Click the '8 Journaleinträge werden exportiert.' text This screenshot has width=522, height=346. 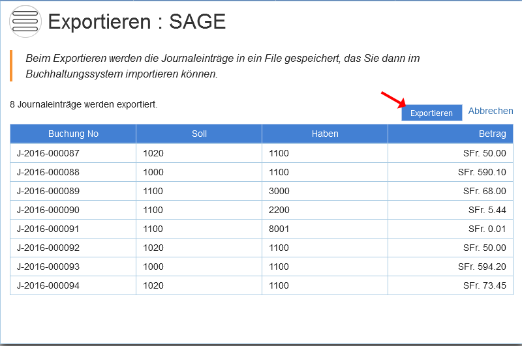(x=84, y=104)
